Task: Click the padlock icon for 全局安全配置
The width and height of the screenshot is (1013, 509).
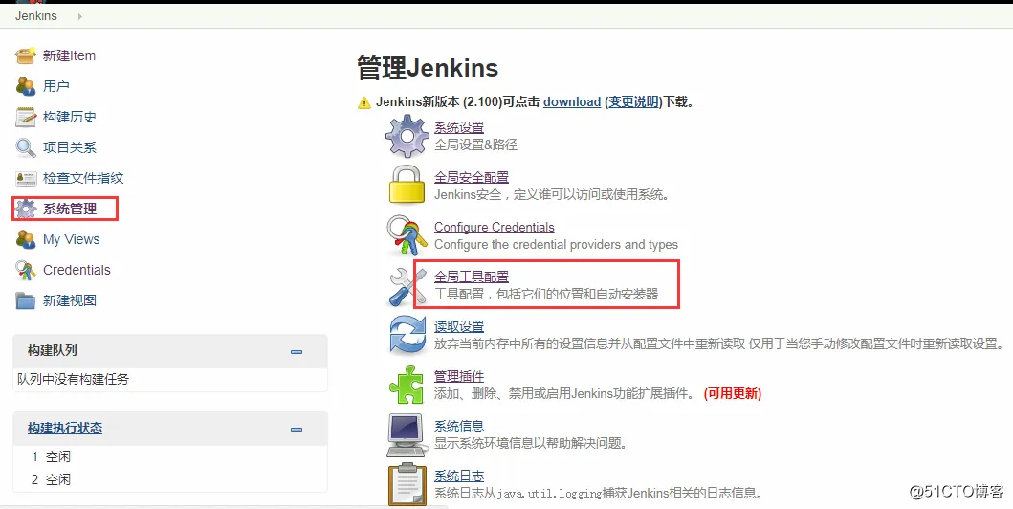Action: pyautogui.click(x=407, y=185)
